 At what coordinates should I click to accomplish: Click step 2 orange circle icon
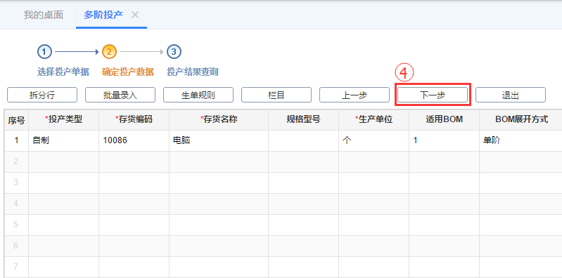click(x=109, y=52)
